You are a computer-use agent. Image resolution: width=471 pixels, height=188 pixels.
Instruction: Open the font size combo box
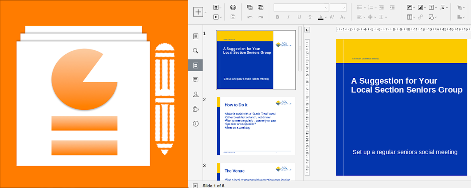pyautogui.click(x=338, y=7)
